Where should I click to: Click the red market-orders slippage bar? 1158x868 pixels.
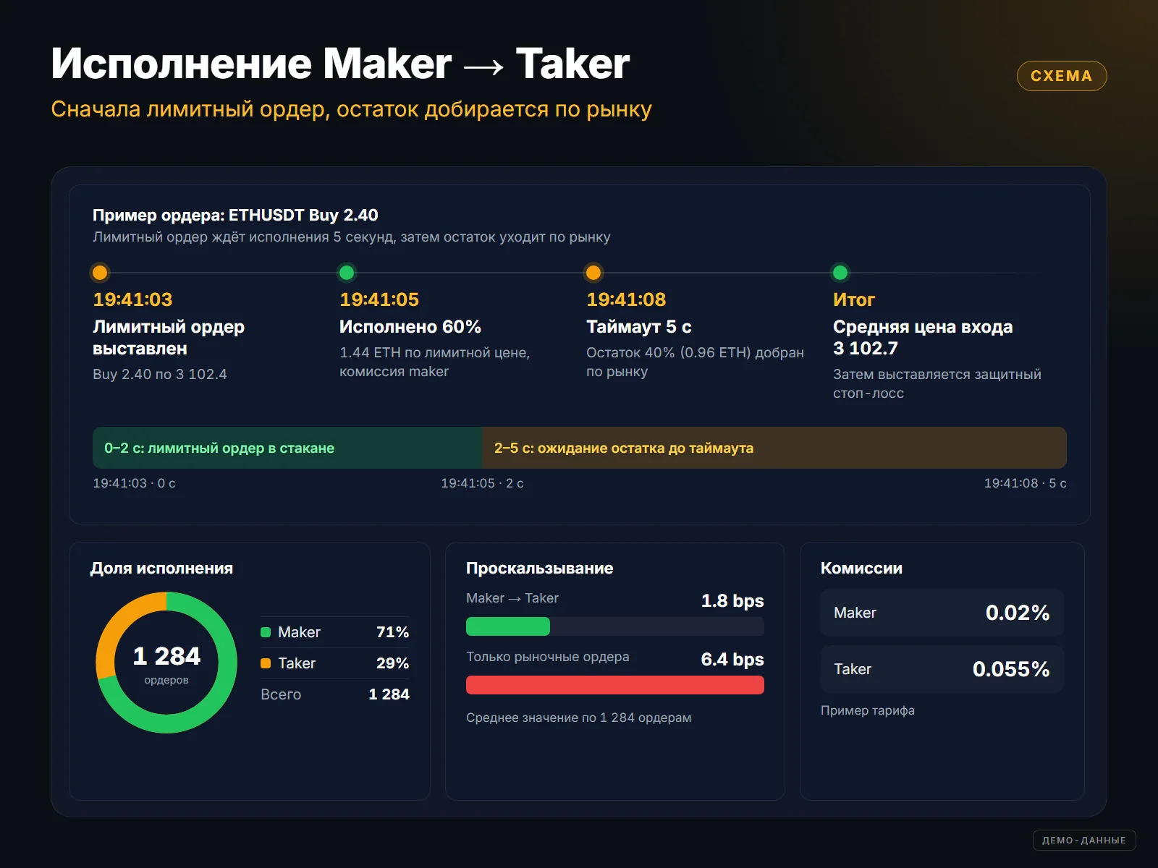point(615,685)
